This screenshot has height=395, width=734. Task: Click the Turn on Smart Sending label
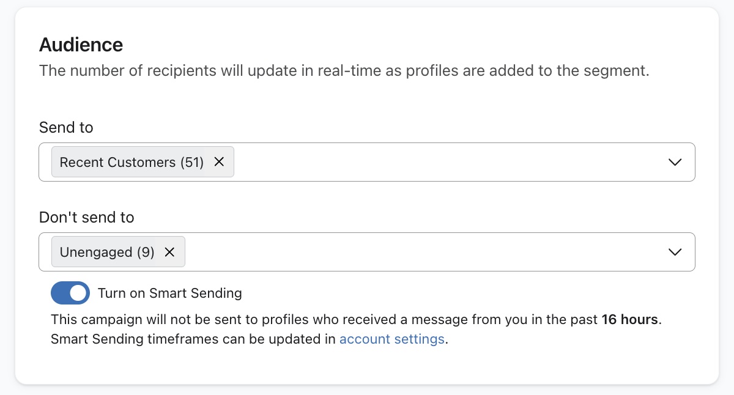click(169, 293)
